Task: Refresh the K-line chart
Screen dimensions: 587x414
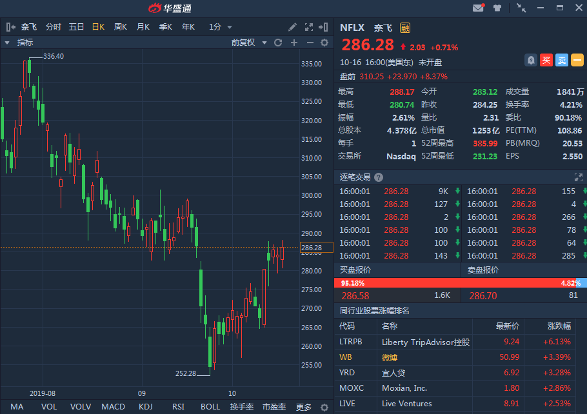Action: coord(278,43)
